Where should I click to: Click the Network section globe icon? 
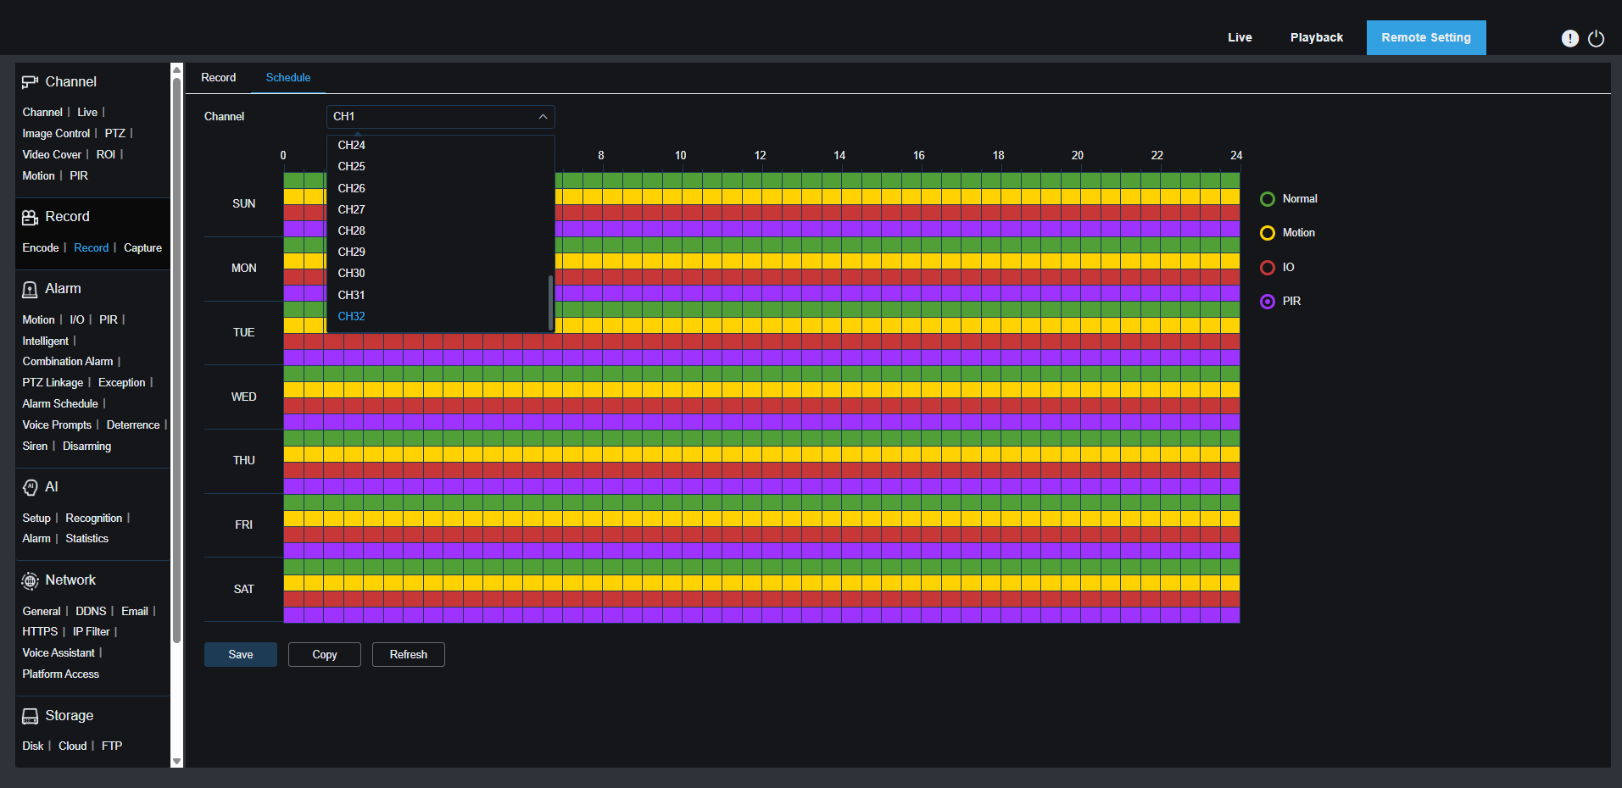pos(30,580)
